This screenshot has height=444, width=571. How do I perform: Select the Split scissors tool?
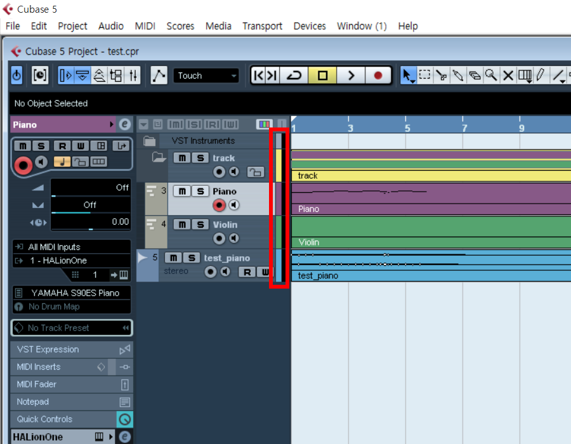(442, 75)
